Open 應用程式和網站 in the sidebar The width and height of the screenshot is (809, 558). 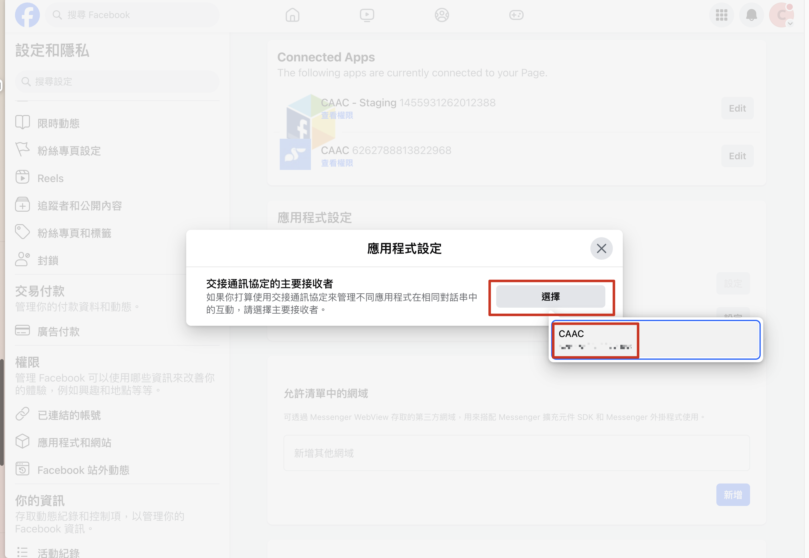click(117, 443)
